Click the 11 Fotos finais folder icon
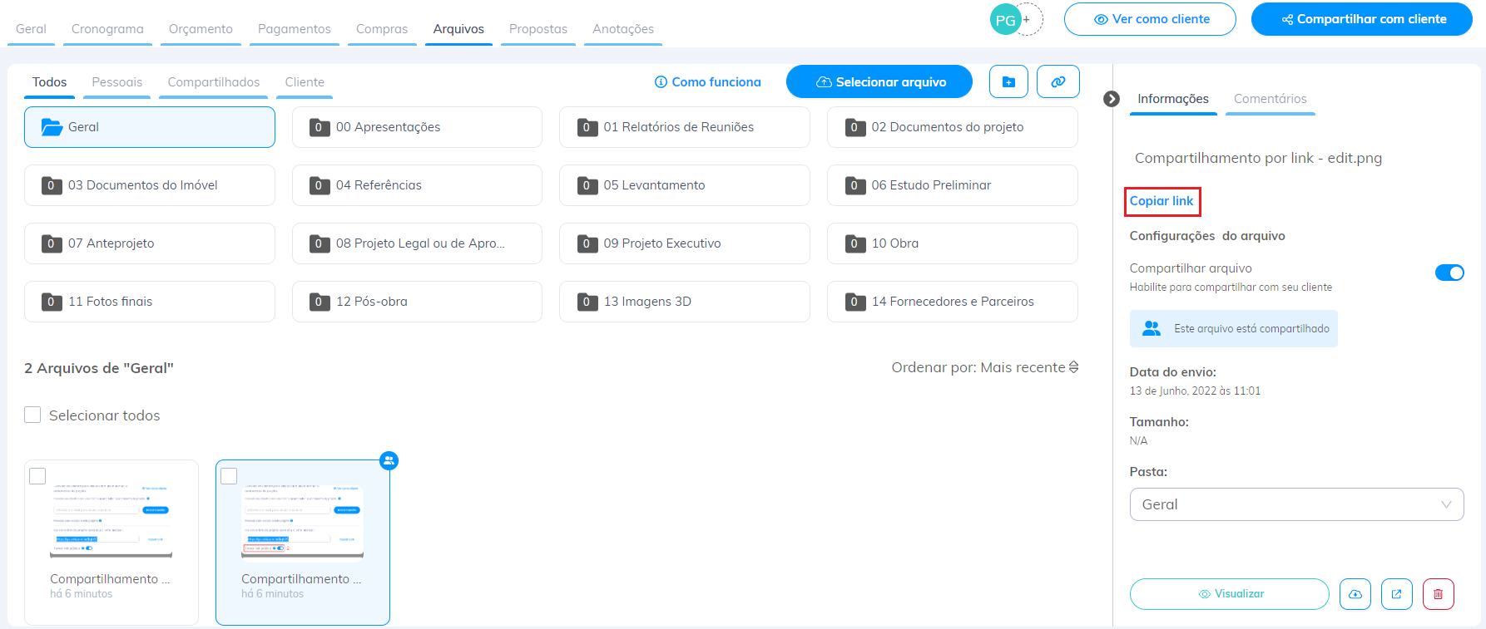Screen dimensions: 1486x629 tap(51, 302)
